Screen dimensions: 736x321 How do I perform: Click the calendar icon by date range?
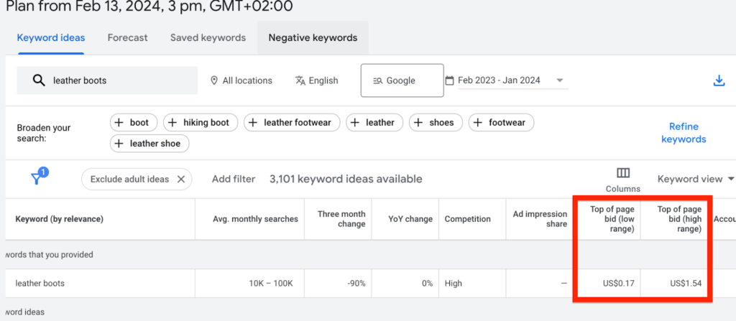pyautogui.click(x=450, y=80)
